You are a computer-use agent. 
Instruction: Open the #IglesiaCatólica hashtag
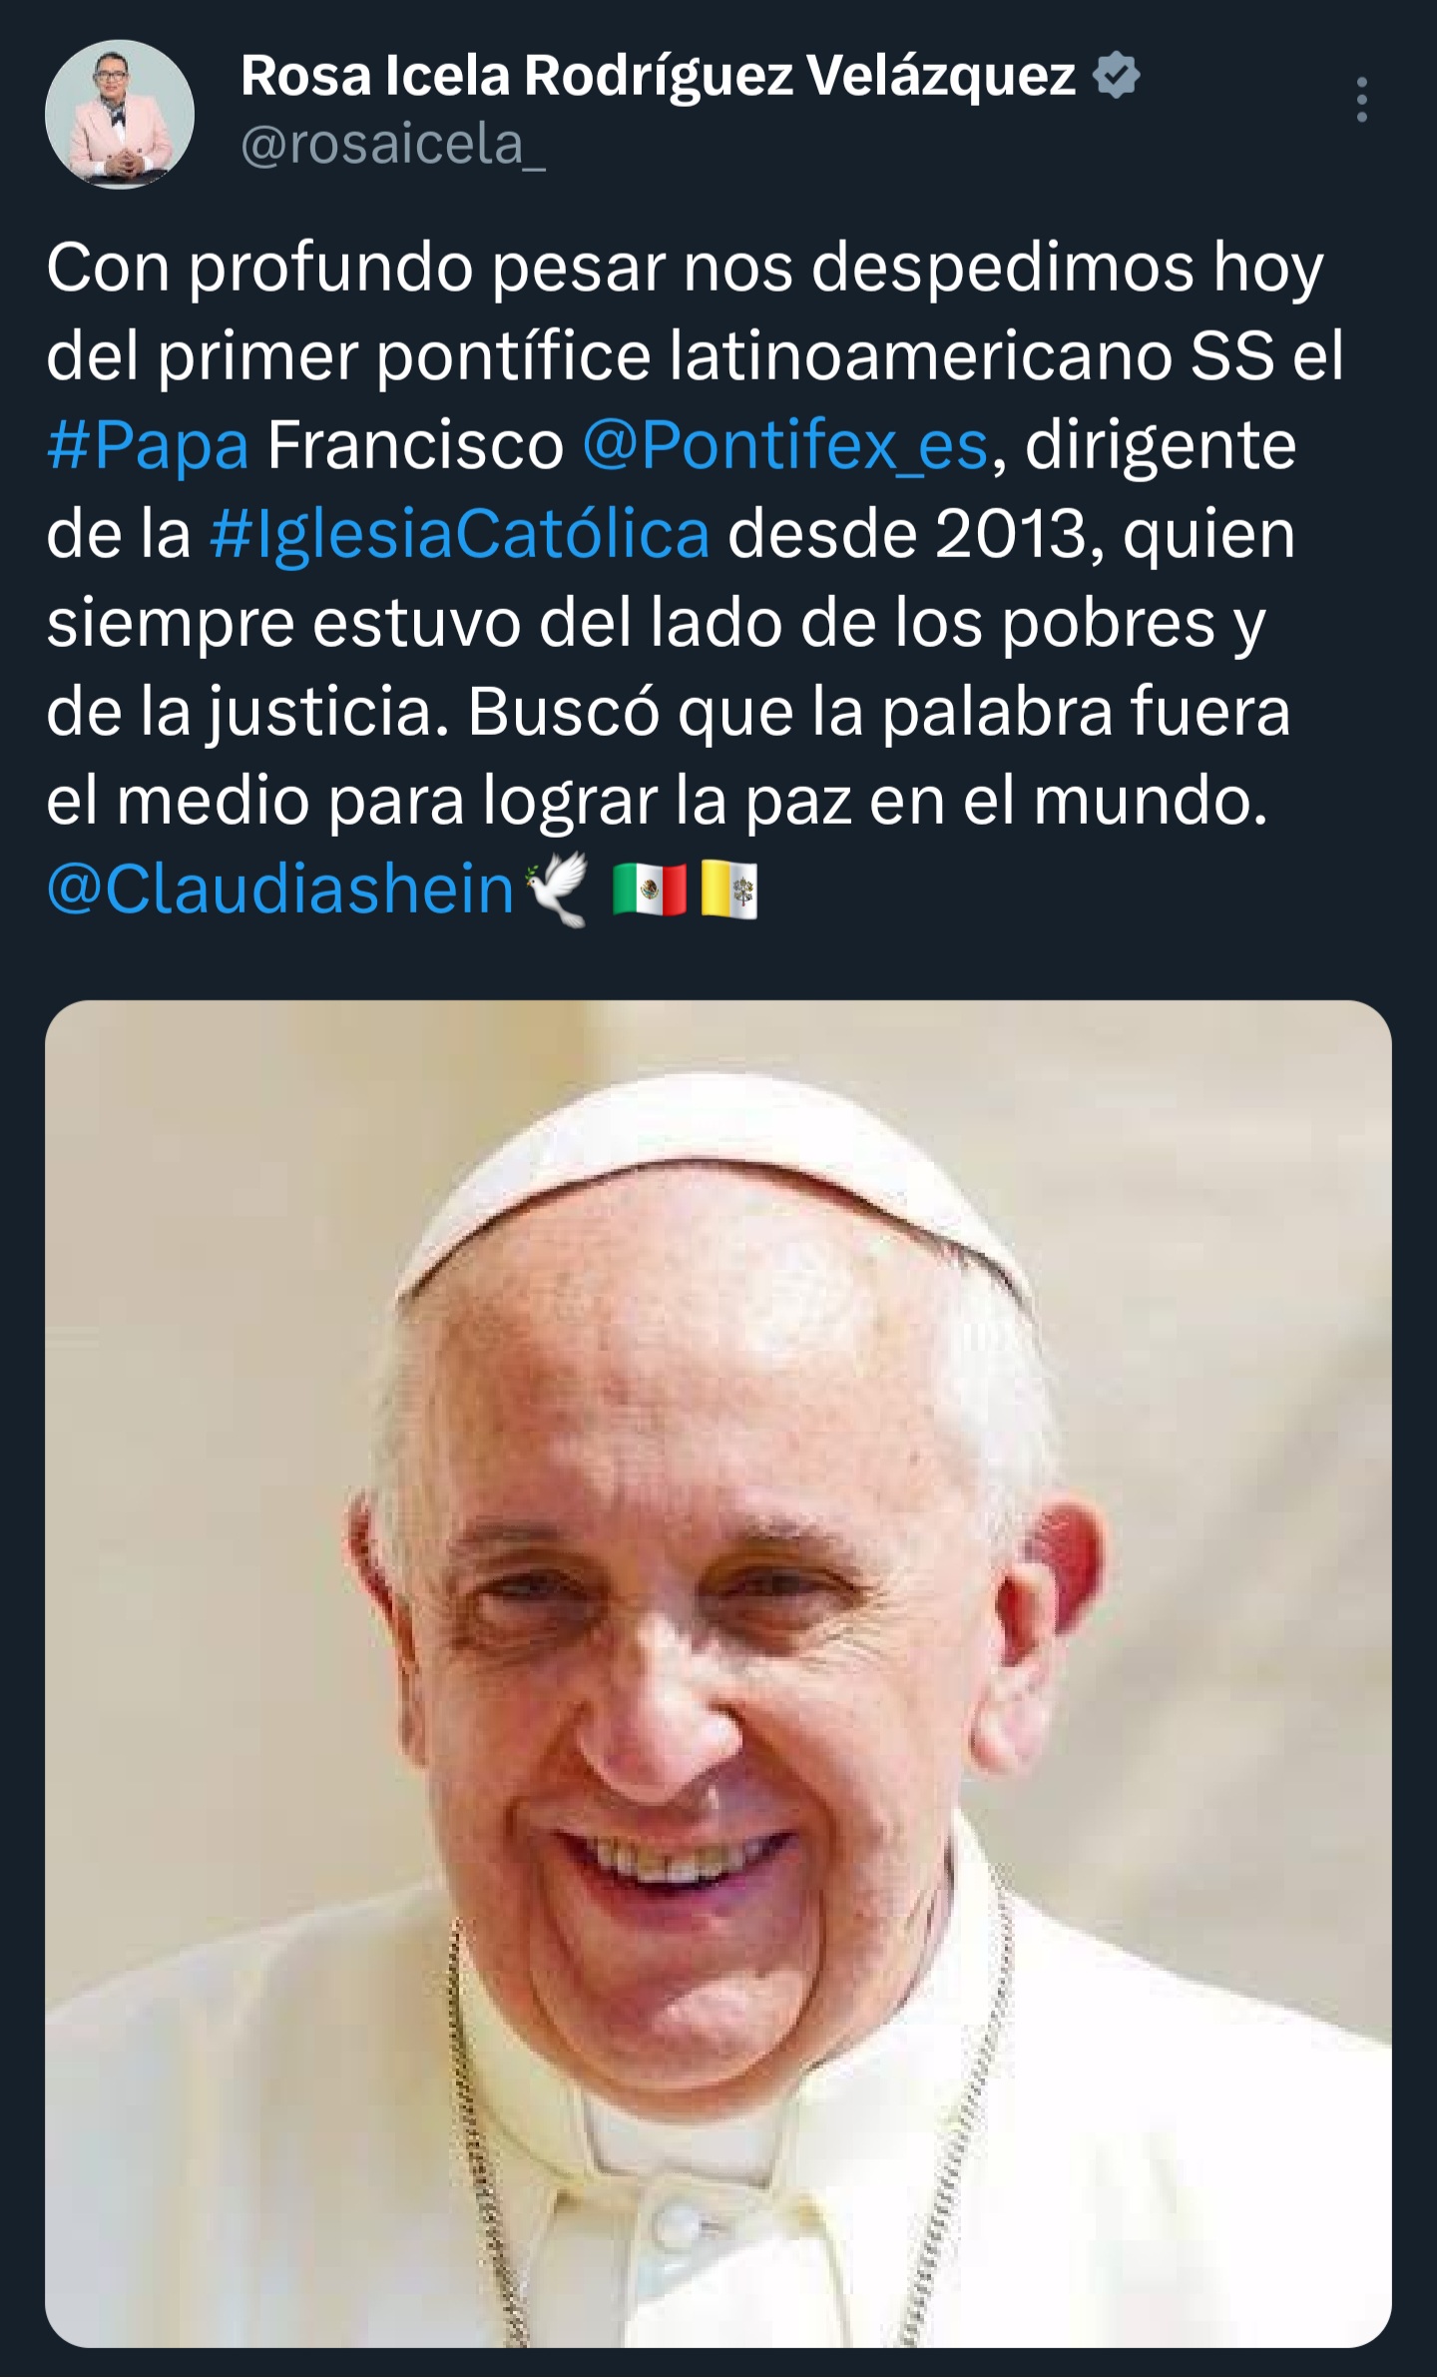click(460, 534)
